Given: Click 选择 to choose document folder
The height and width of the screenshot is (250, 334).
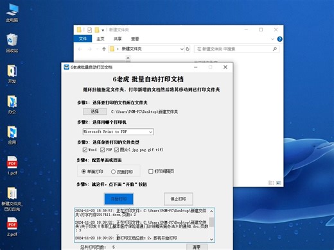Looking at the screenshot, I should (x=95, y=112).
